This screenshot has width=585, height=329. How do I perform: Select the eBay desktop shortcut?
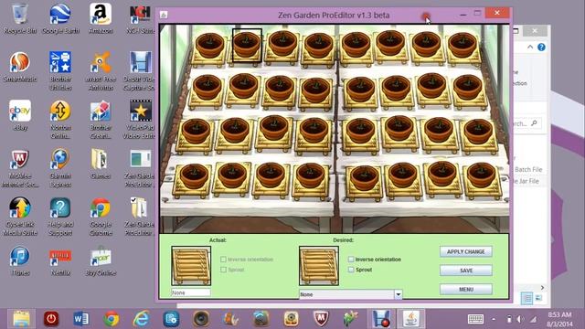pos(20,116)
